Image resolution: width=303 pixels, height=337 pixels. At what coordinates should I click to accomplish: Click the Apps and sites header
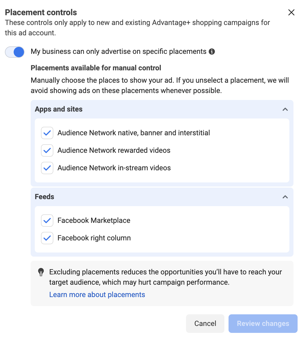[x=162, y=109]
